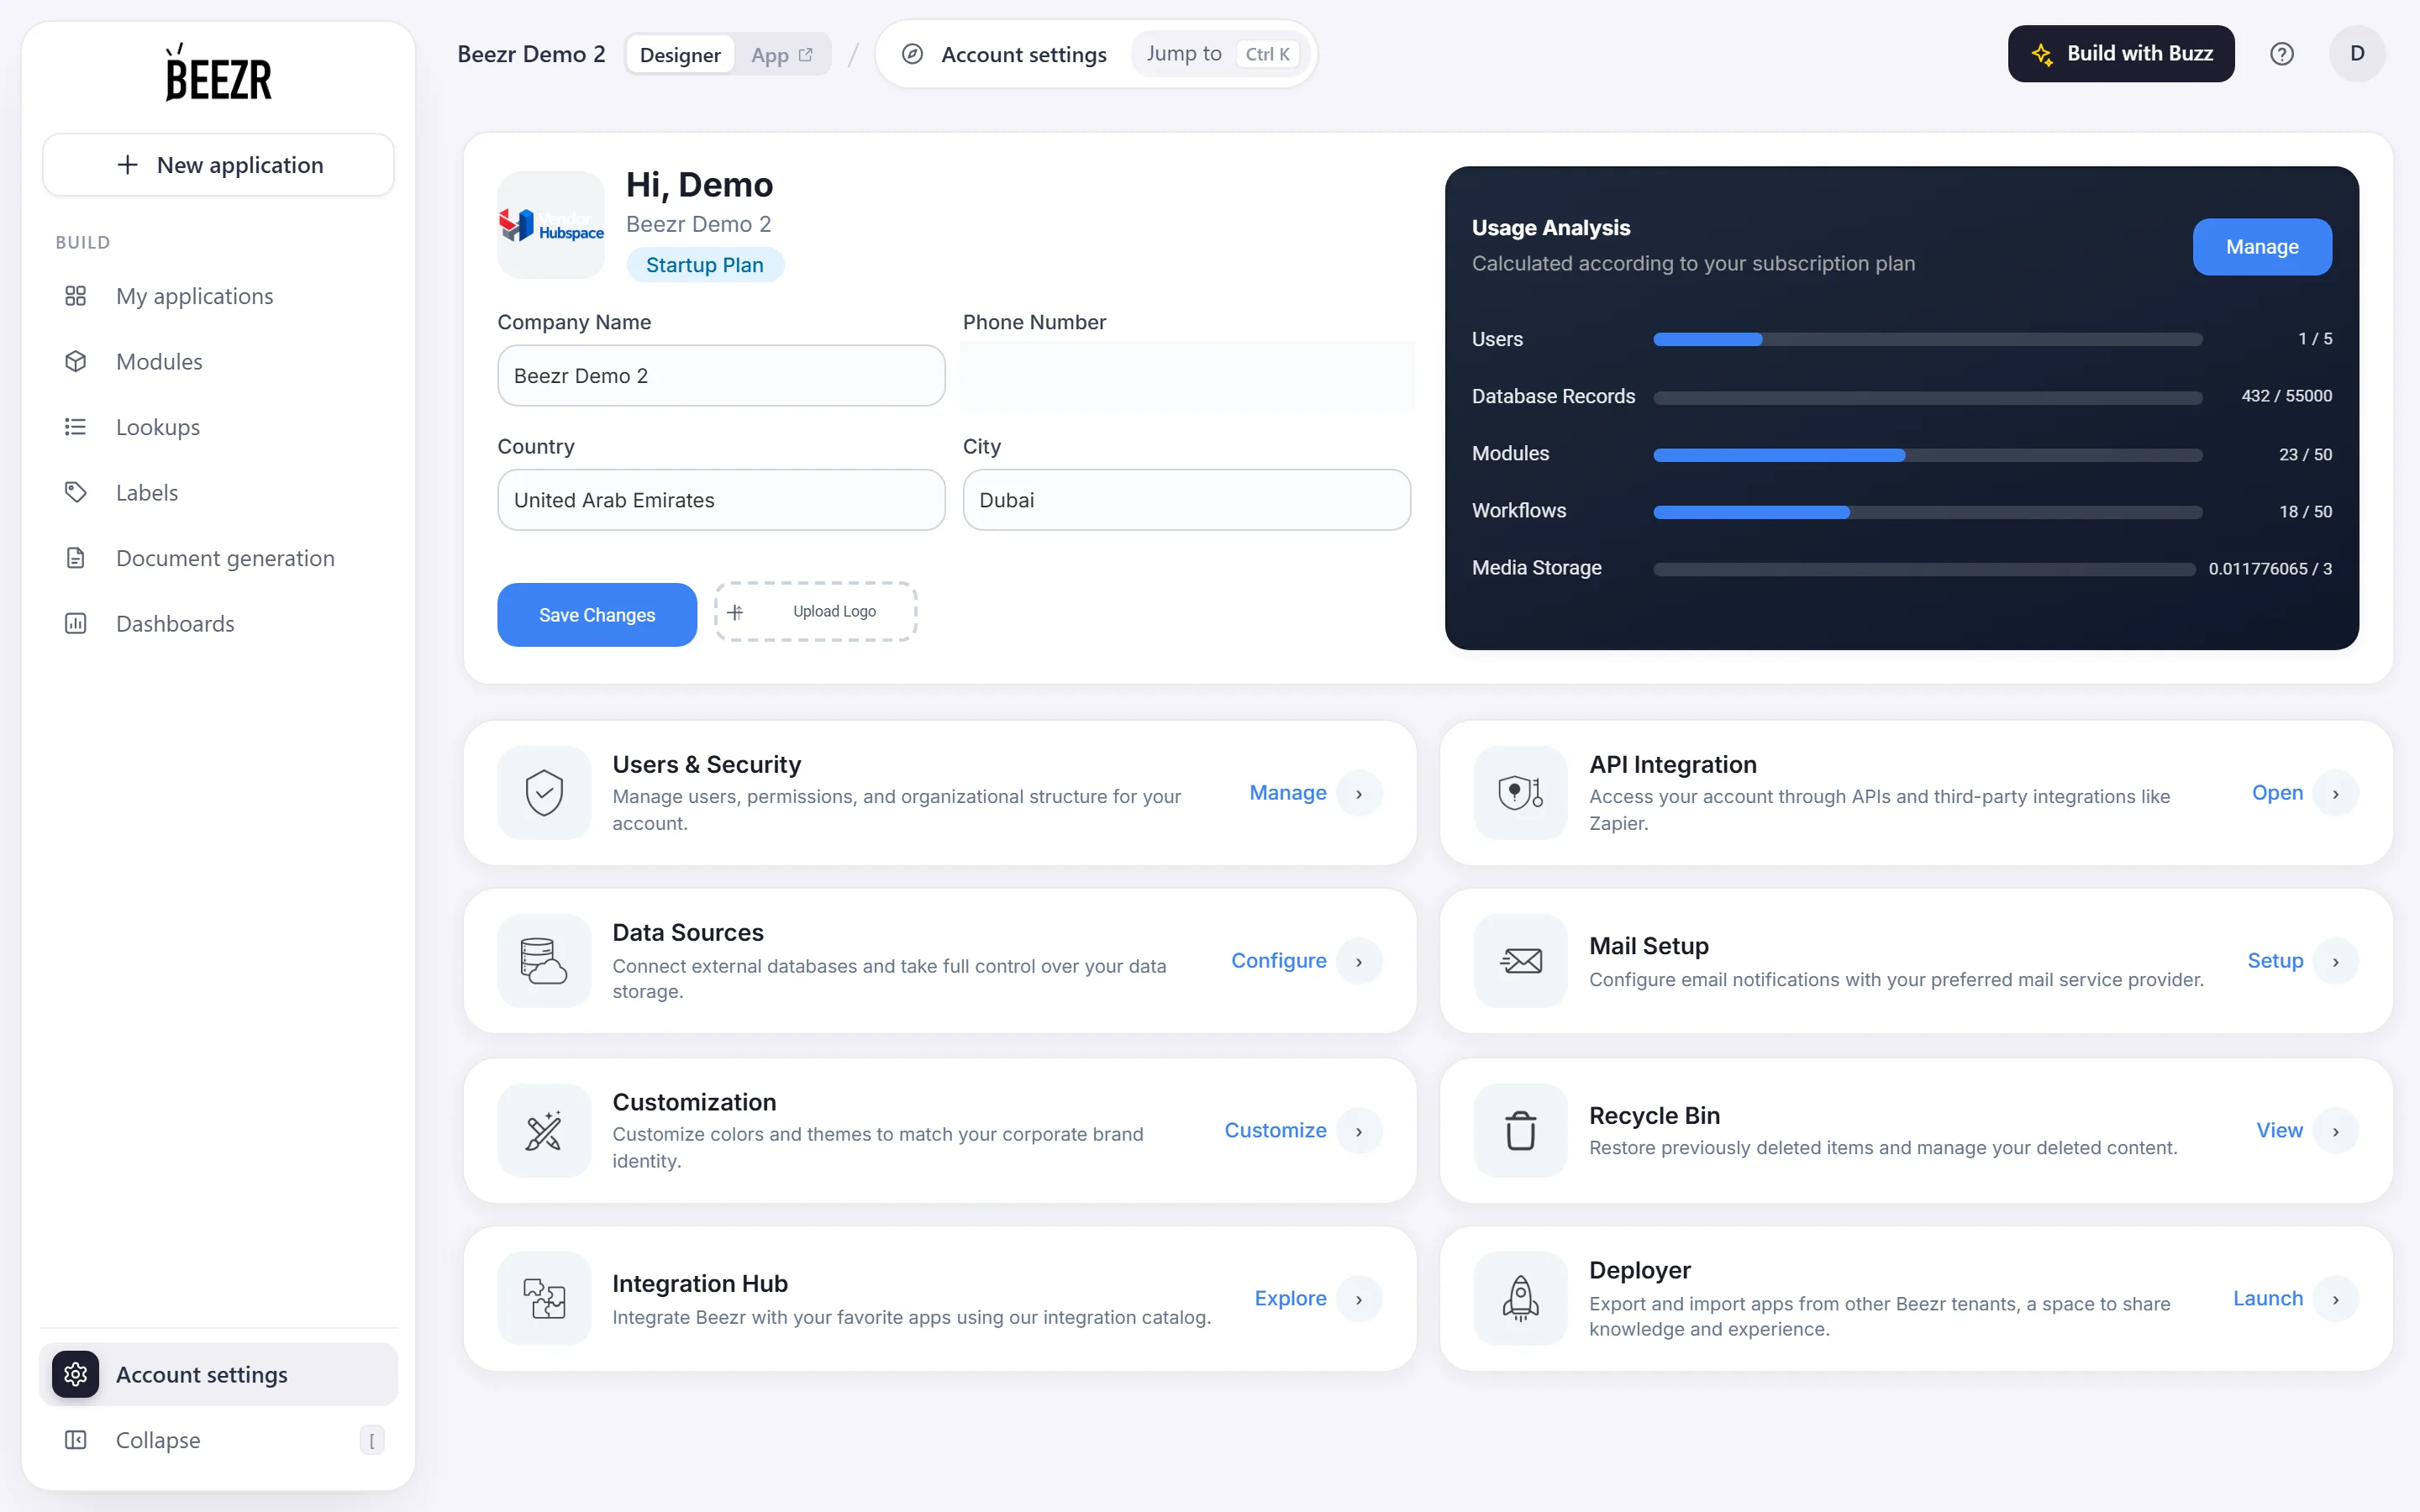This screenshot has height=1512, width=2420.
Task: Click the Users usage progress bar
Action: tap(1927, 340)
